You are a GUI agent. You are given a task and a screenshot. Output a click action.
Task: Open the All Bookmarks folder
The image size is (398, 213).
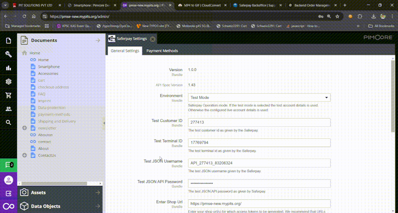[381, 26]
